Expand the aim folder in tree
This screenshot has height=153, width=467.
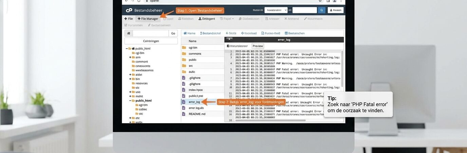130,57
